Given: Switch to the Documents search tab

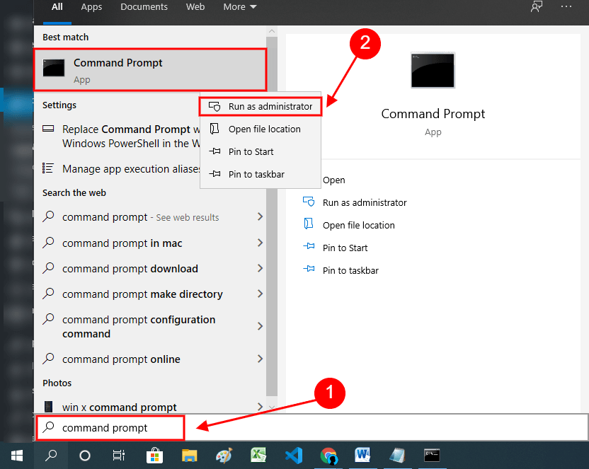Looking at the screenshot, I should tap(144, 7).
